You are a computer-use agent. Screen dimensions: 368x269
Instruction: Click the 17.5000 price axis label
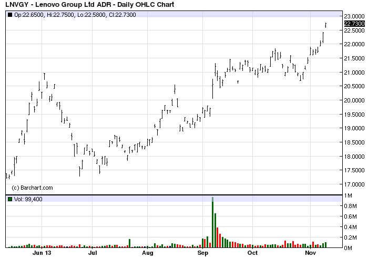coord(354,170)
